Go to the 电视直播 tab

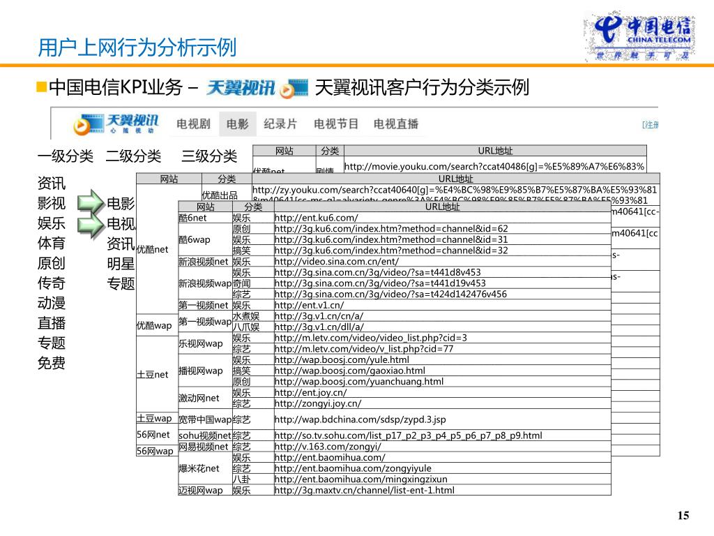(x=396, y=124)
